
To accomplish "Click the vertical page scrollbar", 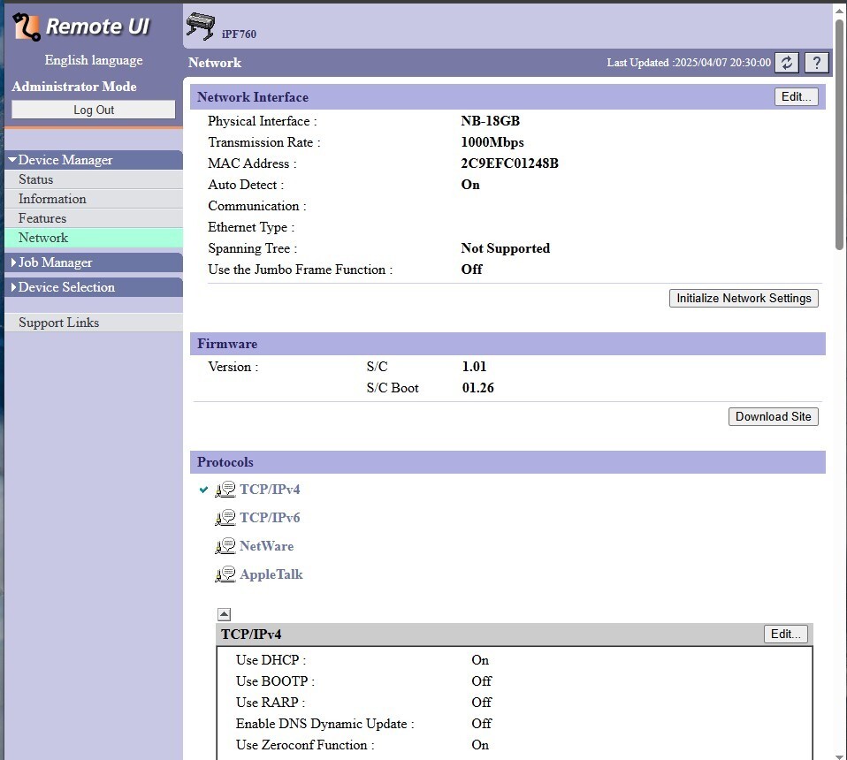I will (840, 133).
